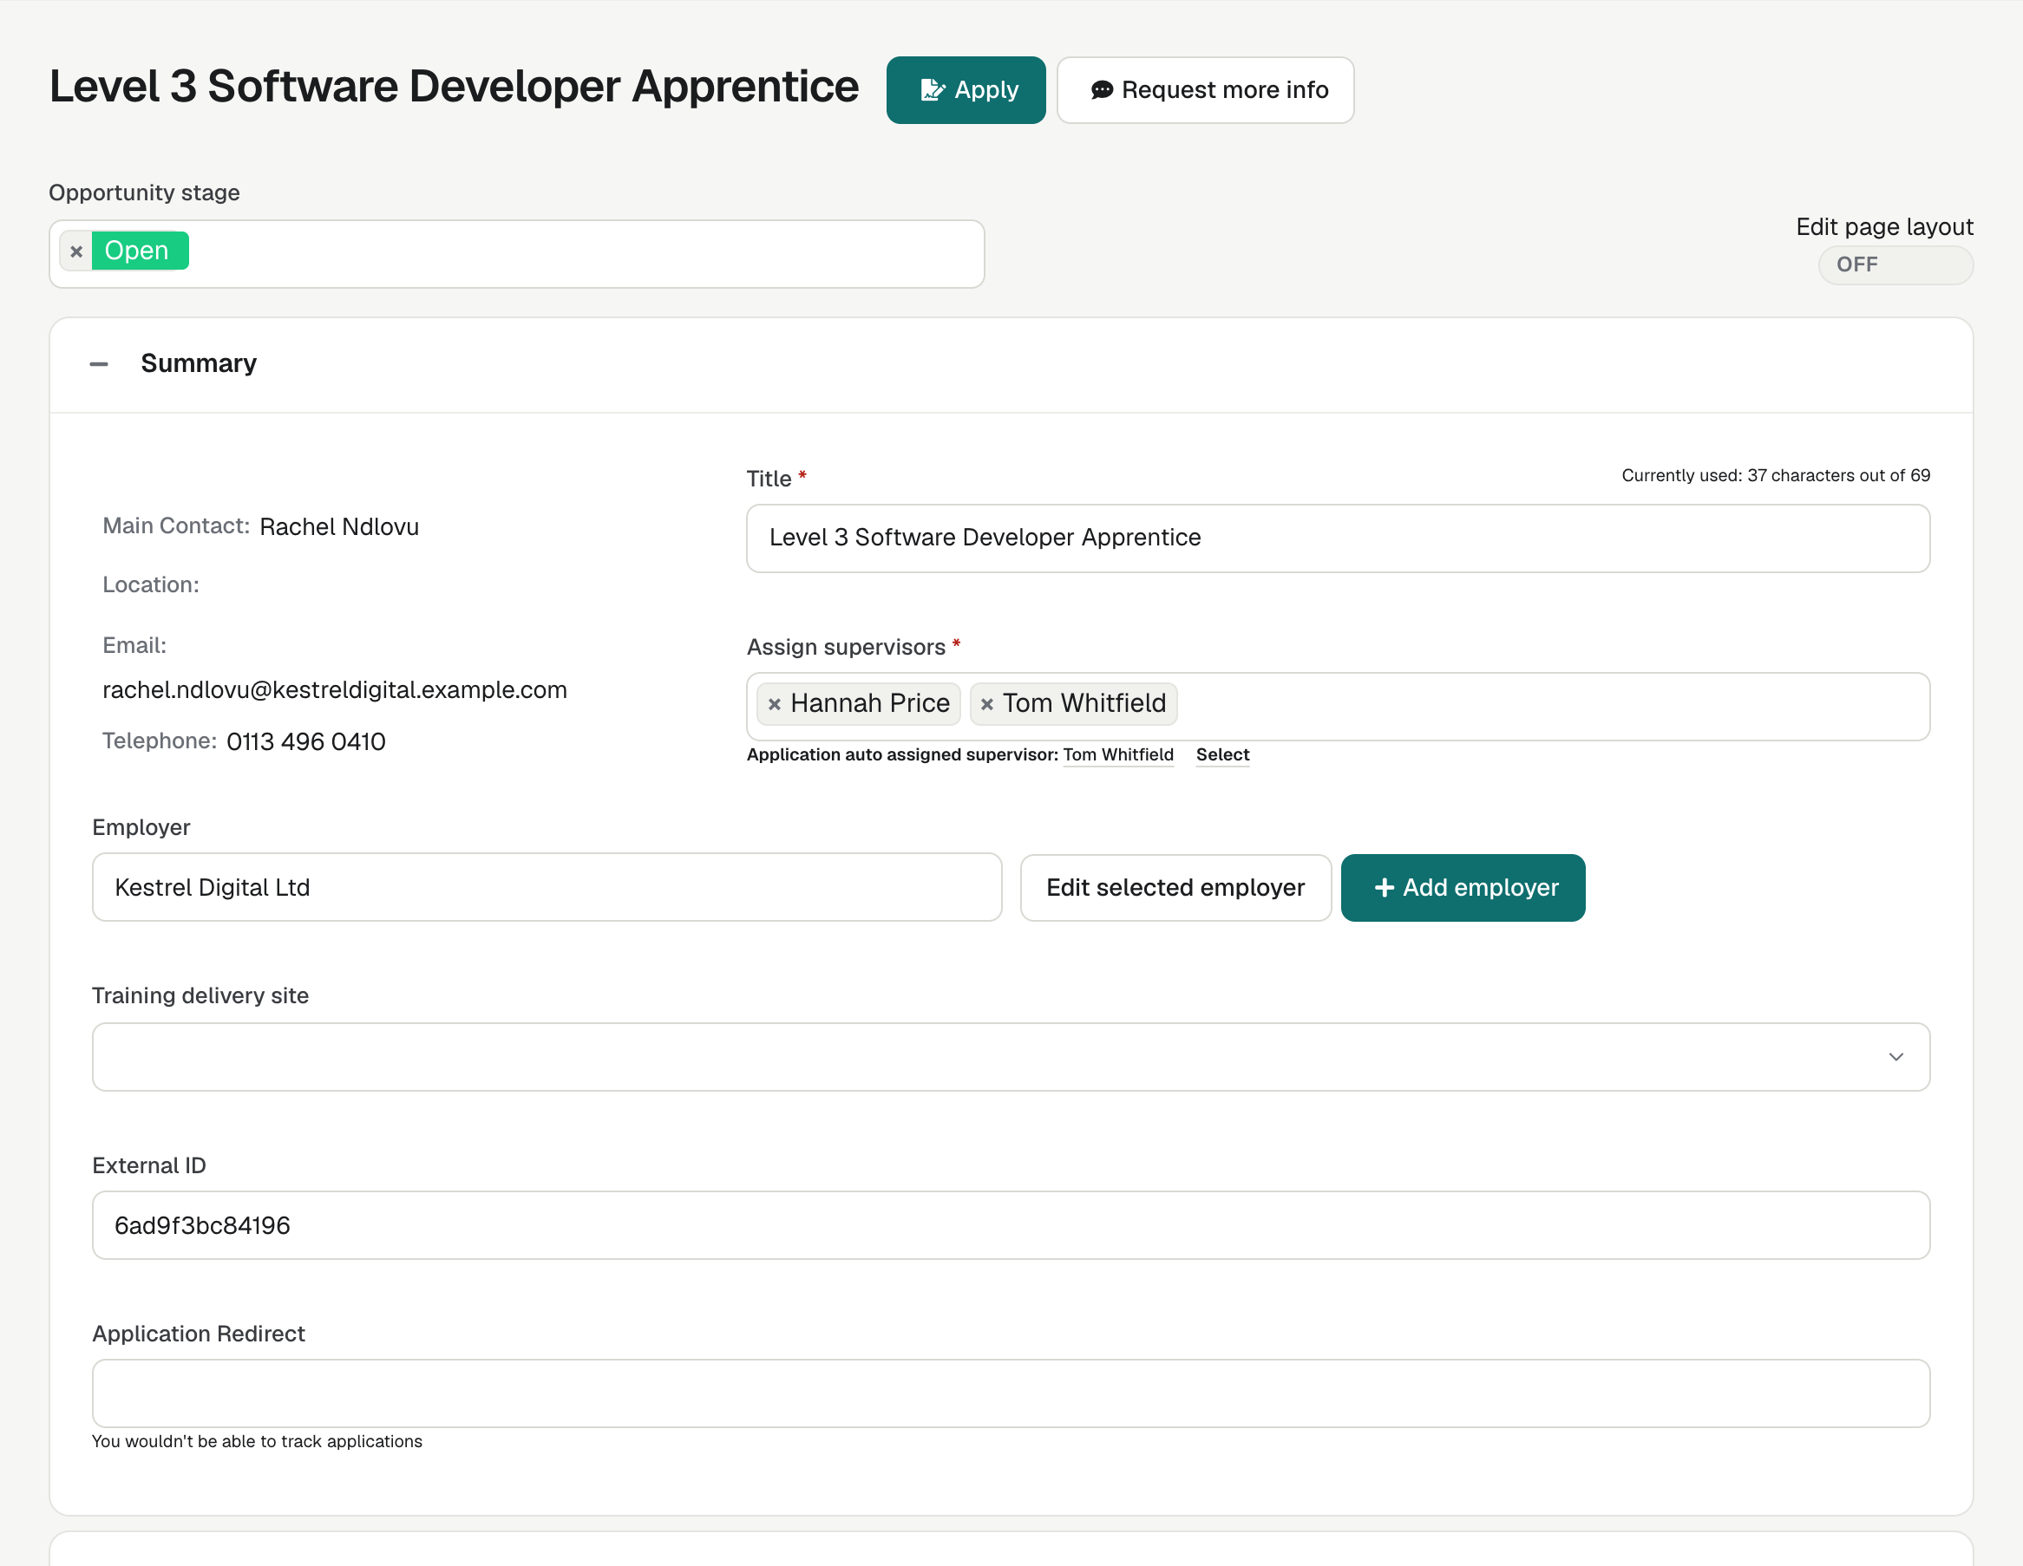Image resolution: width=2023 pixels, height=1566 pixels.
Task: Click main contact name Rachel Ndlovu
Action: pyautogui.click(x=339, y=527)
